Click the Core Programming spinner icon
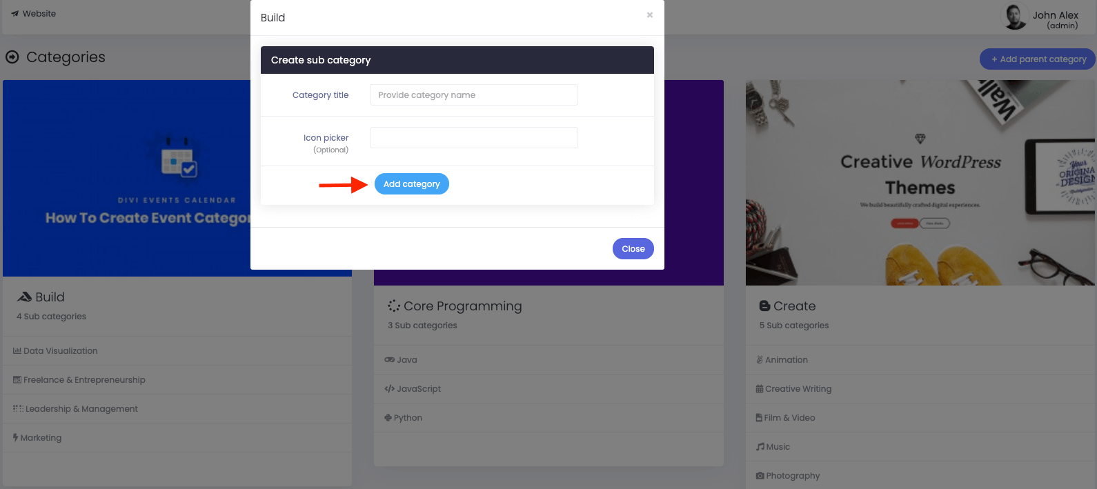Viewport: 1097px width, 489px height. click(x=394, y=306)
